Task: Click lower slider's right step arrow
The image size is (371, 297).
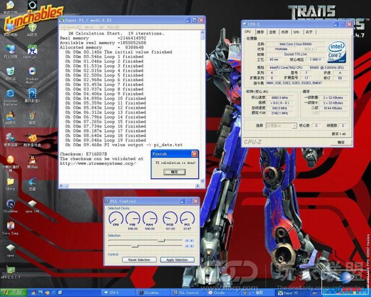Action: (192, 246)
